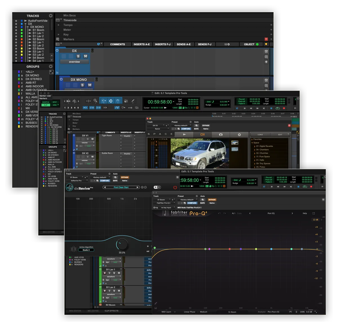Image resolution: width=338 pixels, height=327 pixels.
Task: Click the dxRevive power button
Action: pos(175,187)
